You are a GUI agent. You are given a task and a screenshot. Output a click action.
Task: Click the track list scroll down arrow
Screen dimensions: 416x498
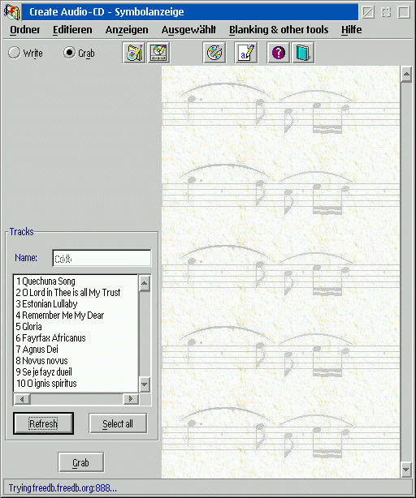(145, 384)
